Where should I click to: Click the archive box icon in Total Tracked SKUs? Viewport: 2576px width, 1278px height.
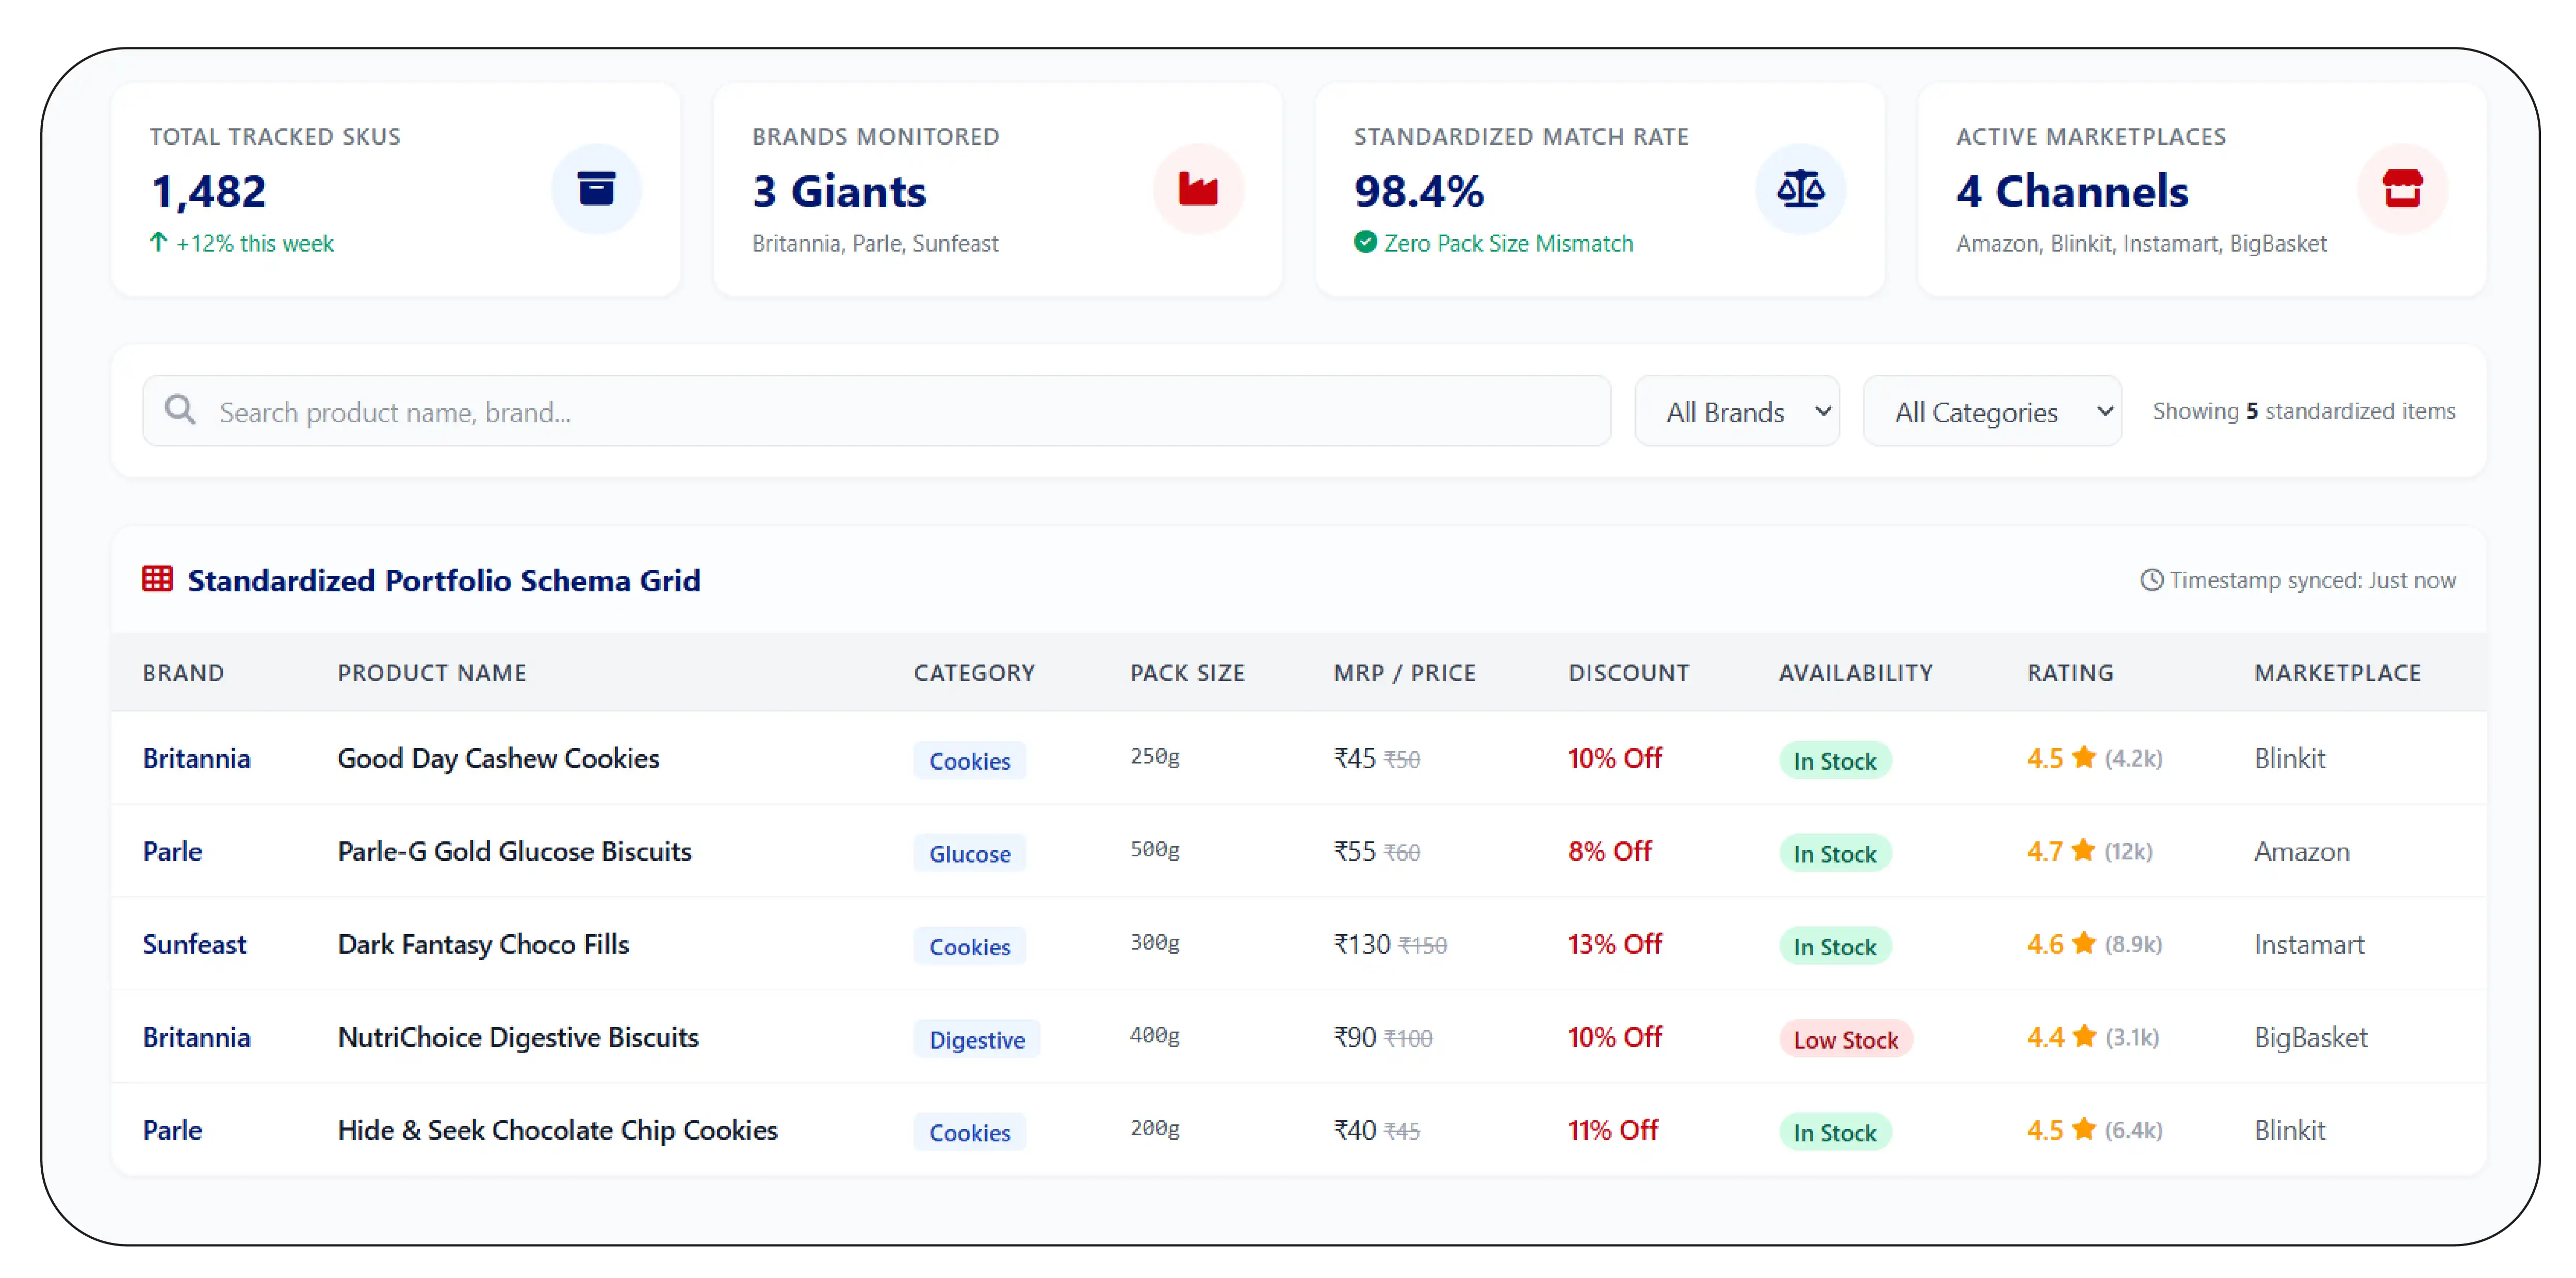point(596,189)
